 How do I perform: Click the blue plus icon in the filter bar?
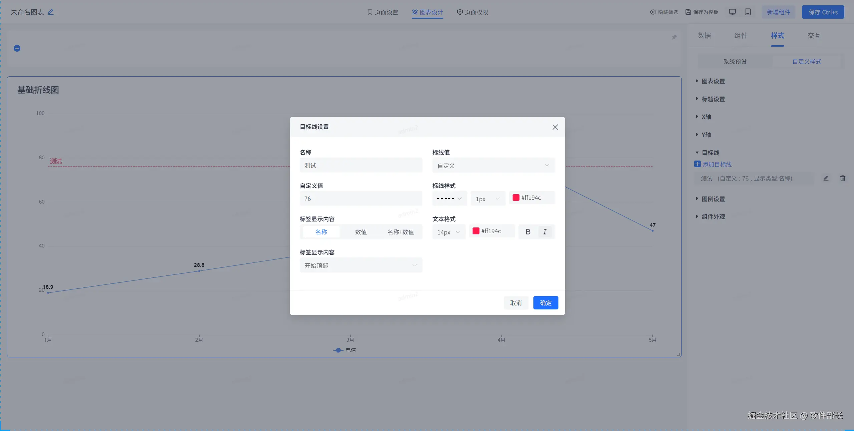click(17, 48)
